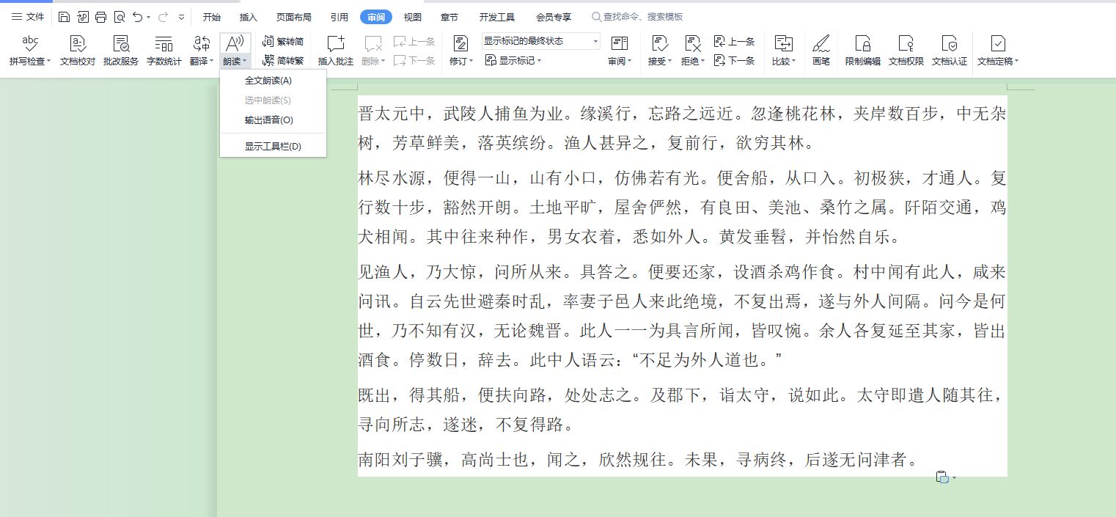Click the paragraph starting 晋太元中

tap(682, 128)
